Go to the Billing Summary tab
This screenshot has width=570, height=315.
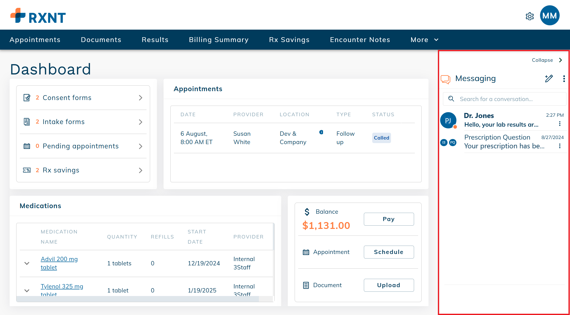[219, 40]
